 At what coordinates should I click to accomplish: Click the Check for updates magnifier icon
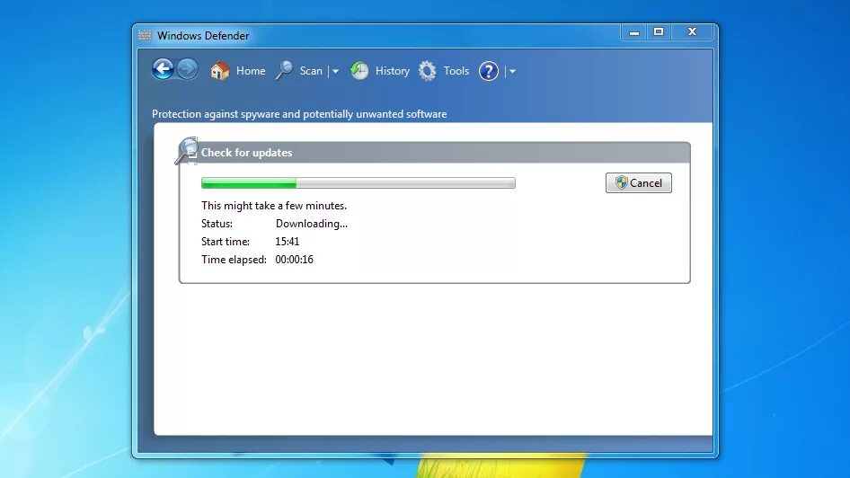[x=187, y=151]
